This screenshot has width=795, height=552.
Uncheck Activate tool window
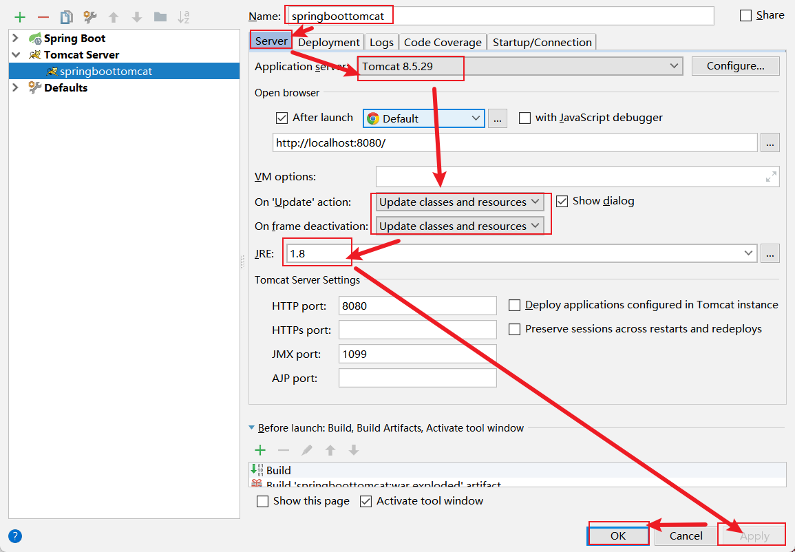tap(365, 501)
